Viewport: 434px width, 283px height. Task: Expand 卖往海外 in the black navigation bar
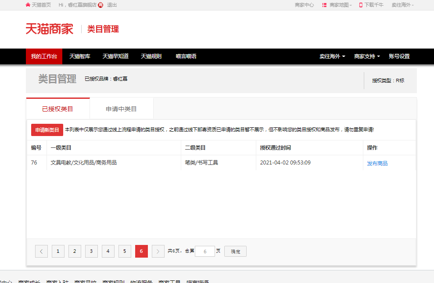coord(332,56)
